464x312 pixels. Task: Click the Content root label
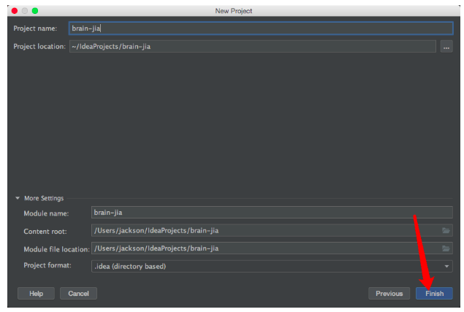pyautogui.click(x=45, y=231)
